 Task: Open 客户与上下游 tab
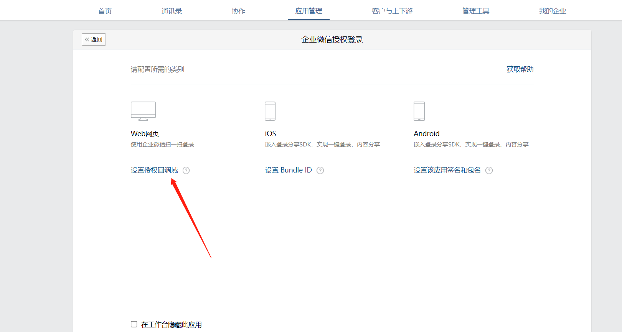(x=392, y=11)
